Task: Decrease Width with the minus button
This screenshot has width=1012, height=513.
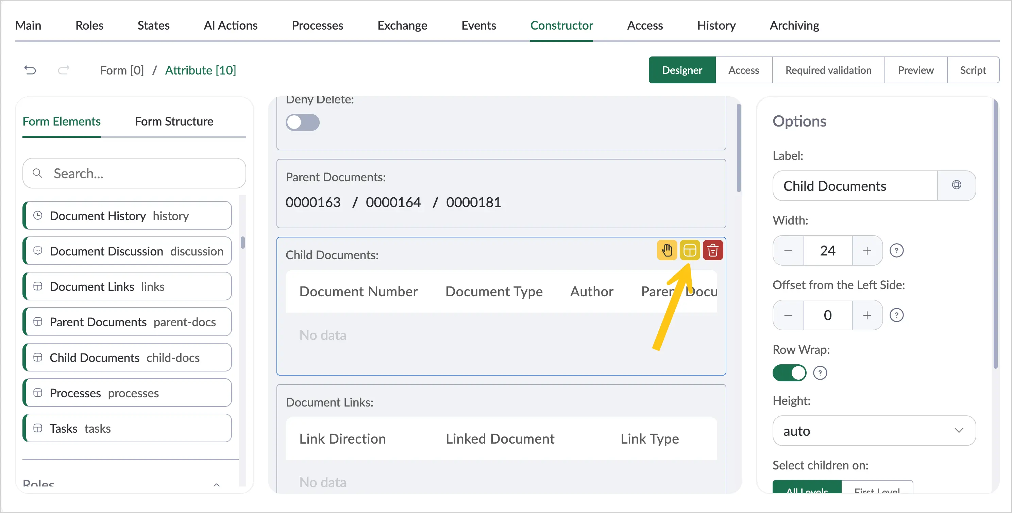Action: click(788, 250)
